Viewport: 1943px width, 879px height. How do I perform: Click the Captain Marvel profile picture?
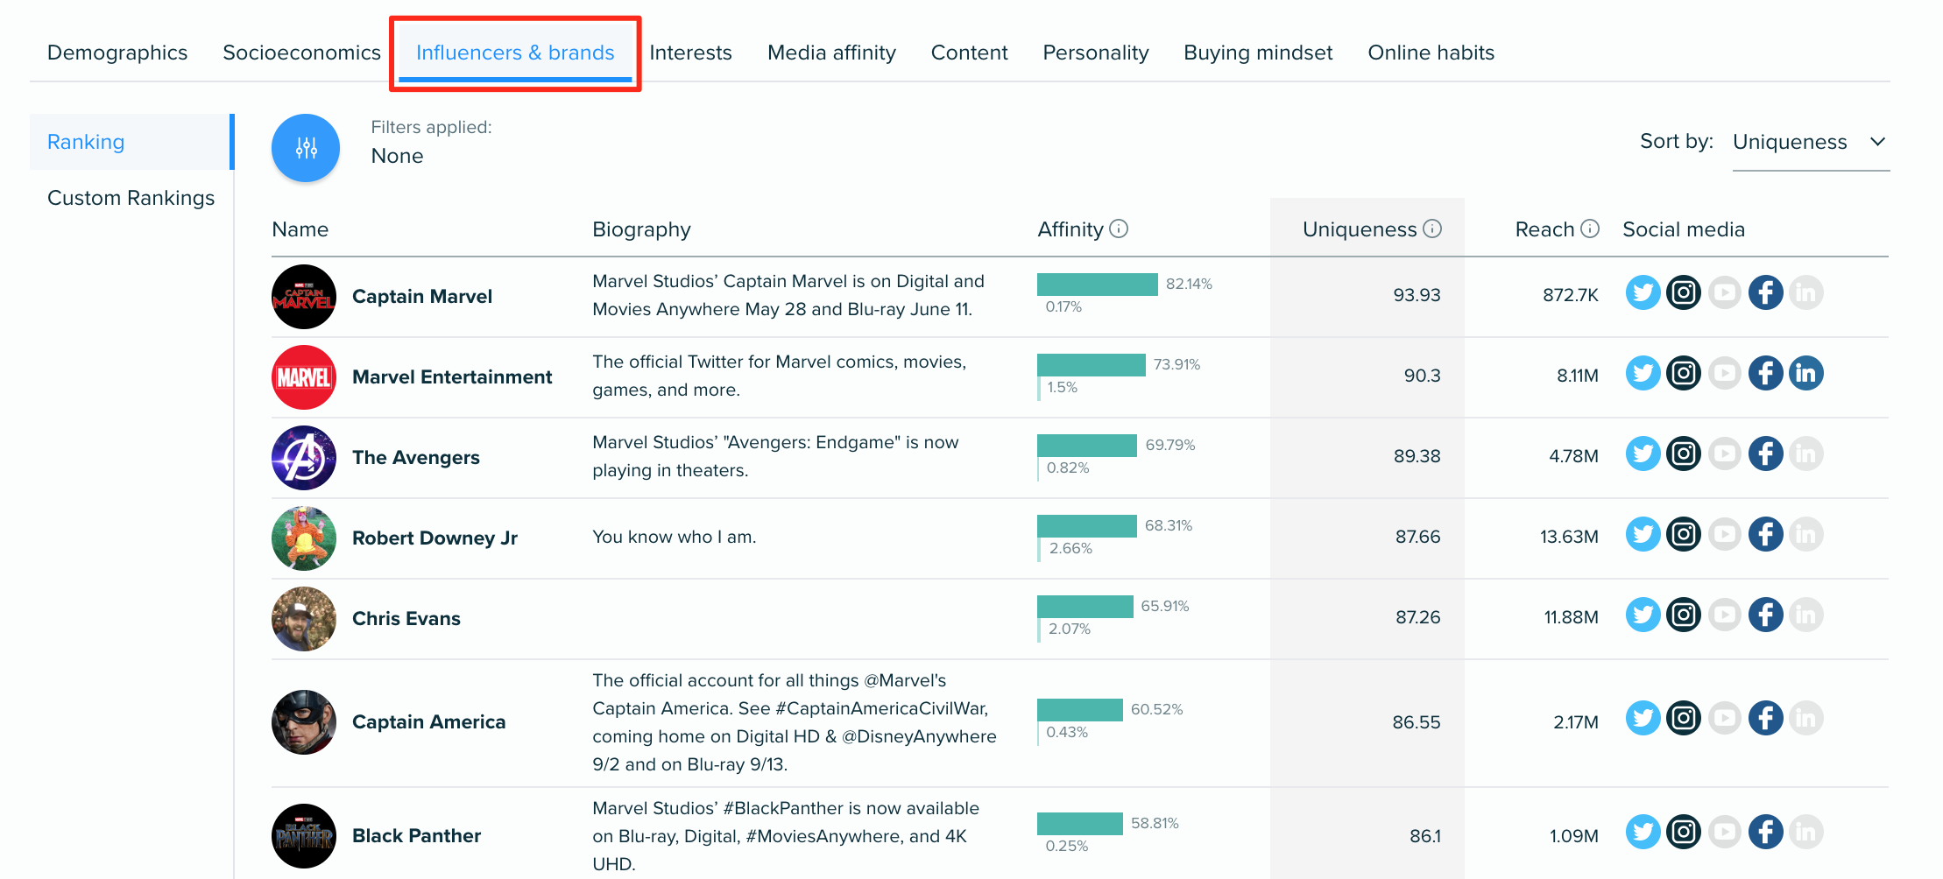tap(304, 297)
